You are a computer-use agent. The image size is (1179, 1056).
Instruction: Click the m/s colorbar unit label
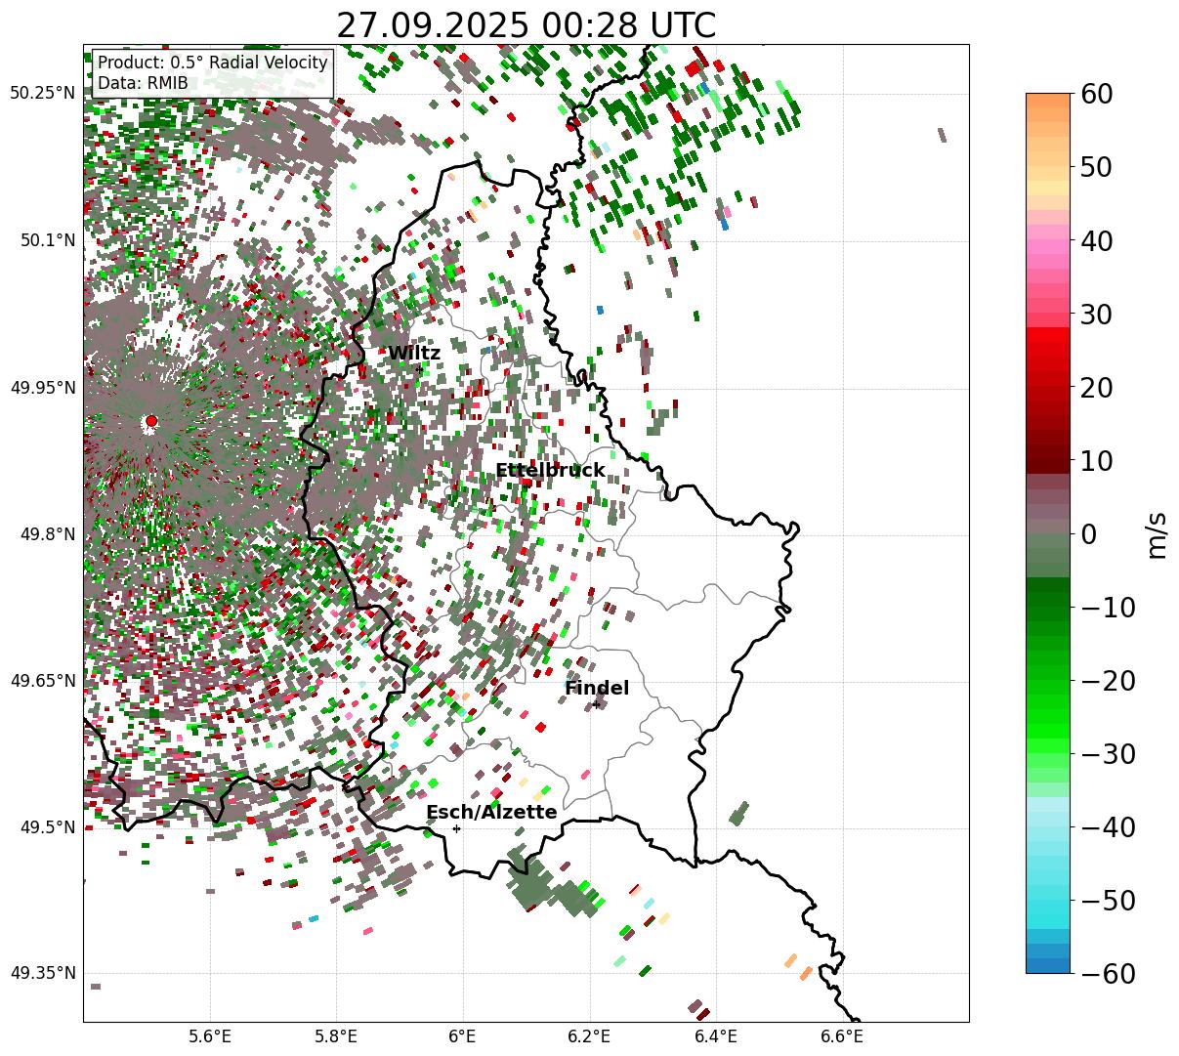(x=1158, y=533)
